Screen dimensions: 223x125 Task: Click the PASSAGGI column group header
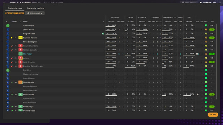pos(115,17)
